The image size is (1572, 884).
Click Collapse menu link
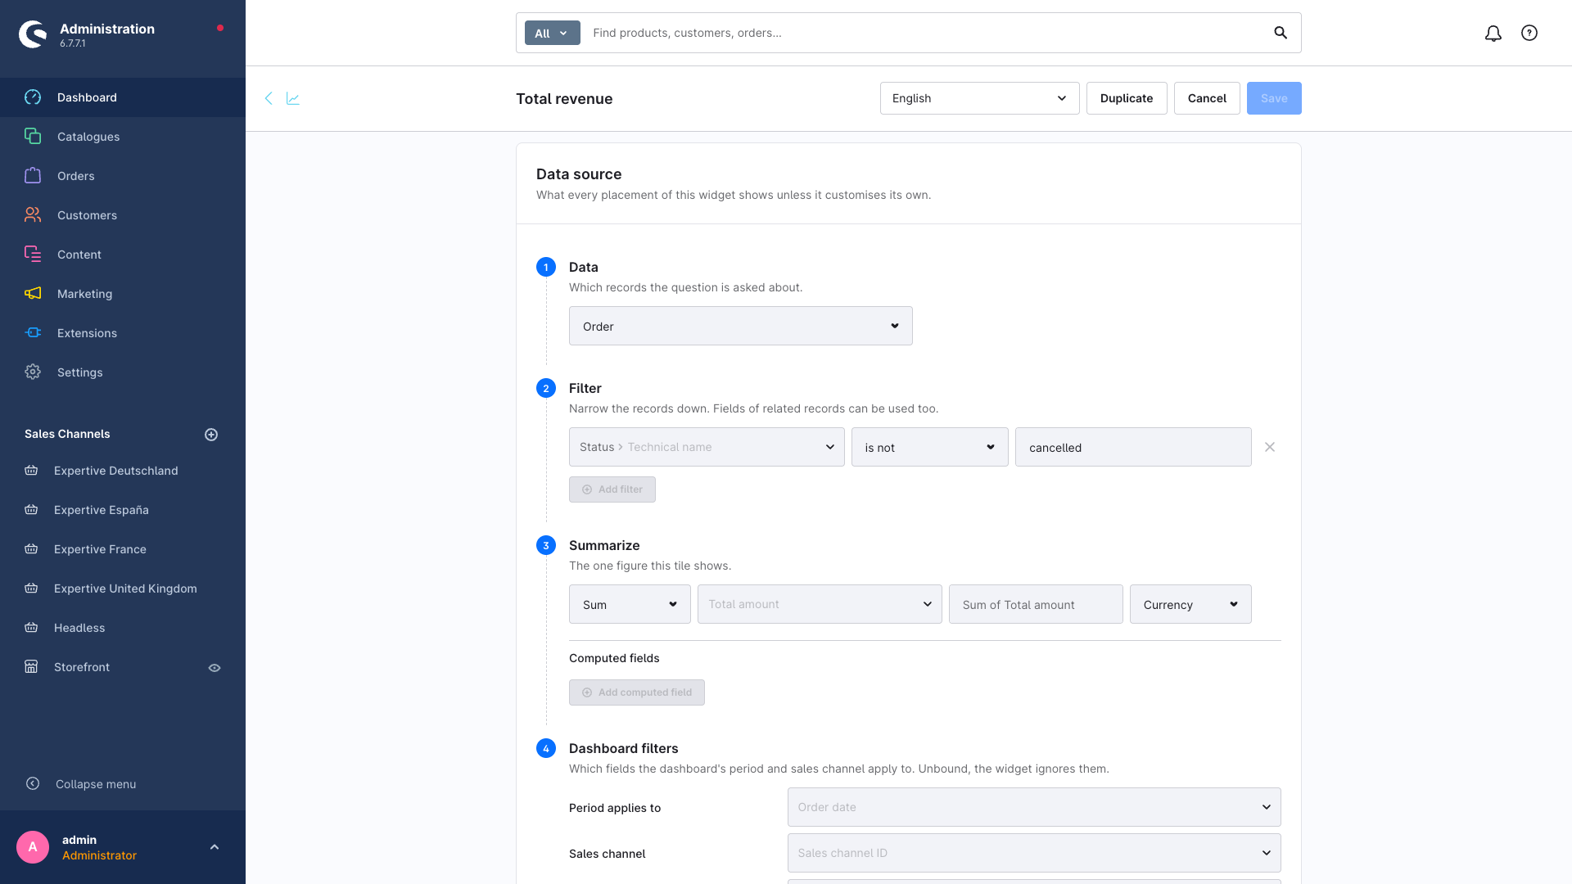[96, 784]
